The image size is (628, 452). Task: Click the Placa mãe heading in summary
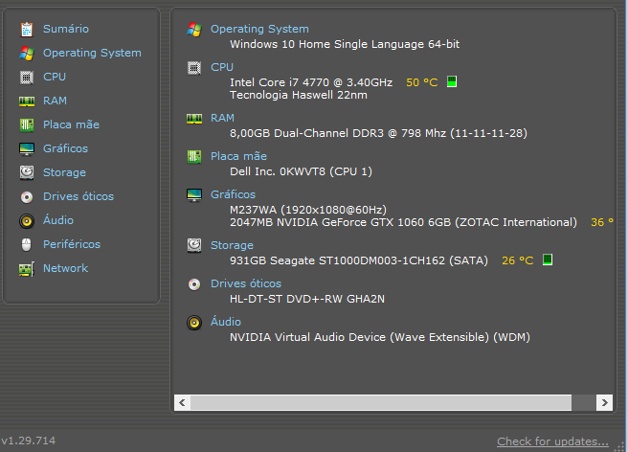tap(238, 156)
